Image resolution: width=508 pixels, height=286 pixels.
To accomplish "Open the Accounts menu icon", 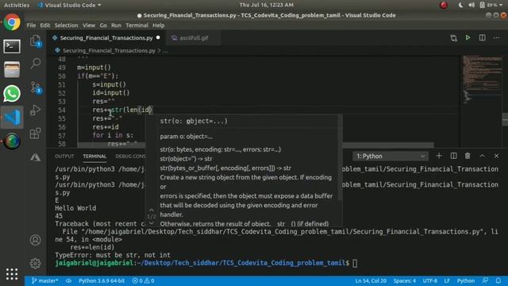I will [35, 240].
